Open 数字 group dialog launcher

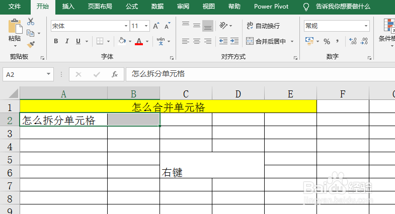[x=369, y=58]
